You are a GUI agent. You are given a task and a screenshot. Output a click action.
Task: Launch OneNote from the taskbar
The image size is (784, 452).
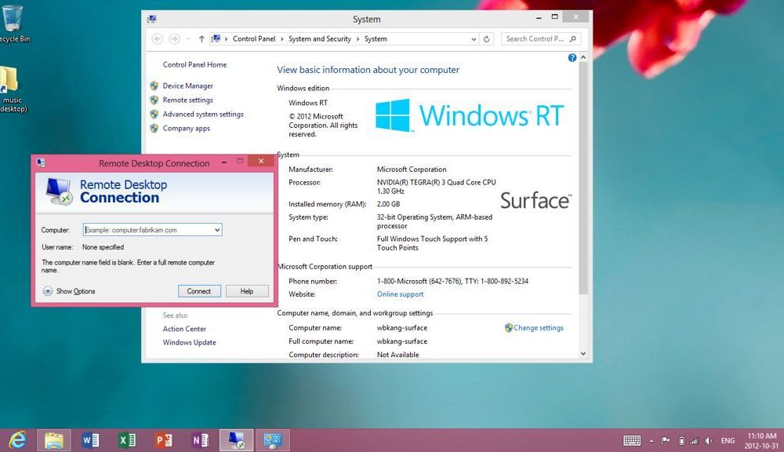point(200,440)
